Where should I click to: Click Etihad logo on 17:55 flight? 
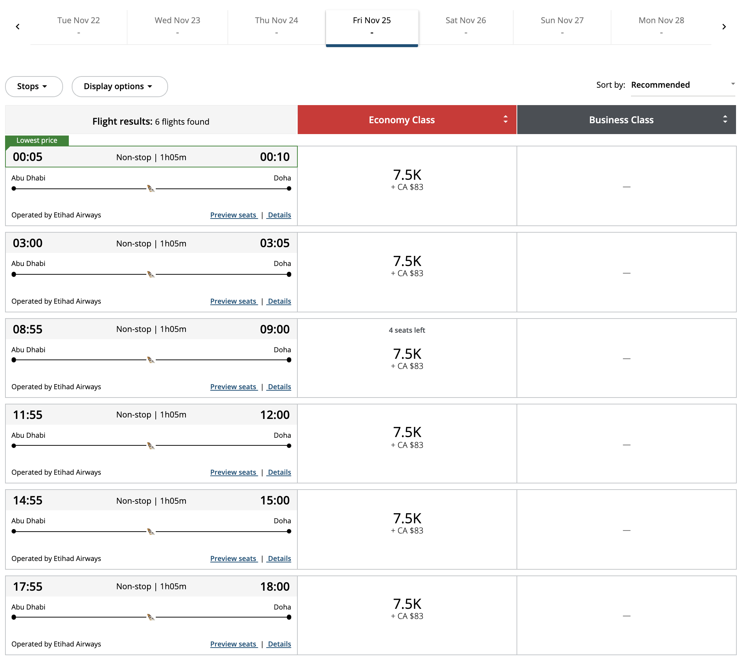151,617
